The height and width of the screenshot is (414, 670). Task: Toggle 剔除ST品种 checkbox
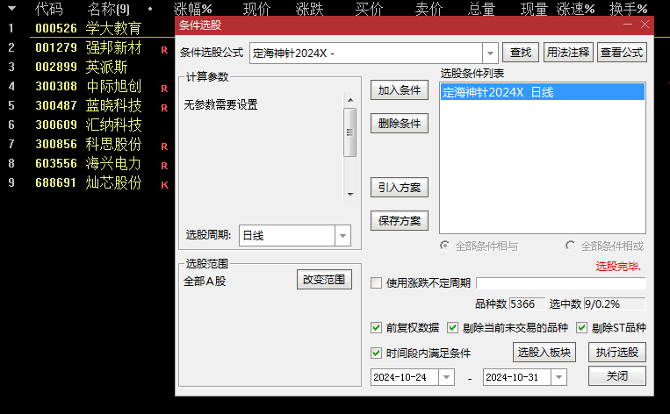point(581,328)
